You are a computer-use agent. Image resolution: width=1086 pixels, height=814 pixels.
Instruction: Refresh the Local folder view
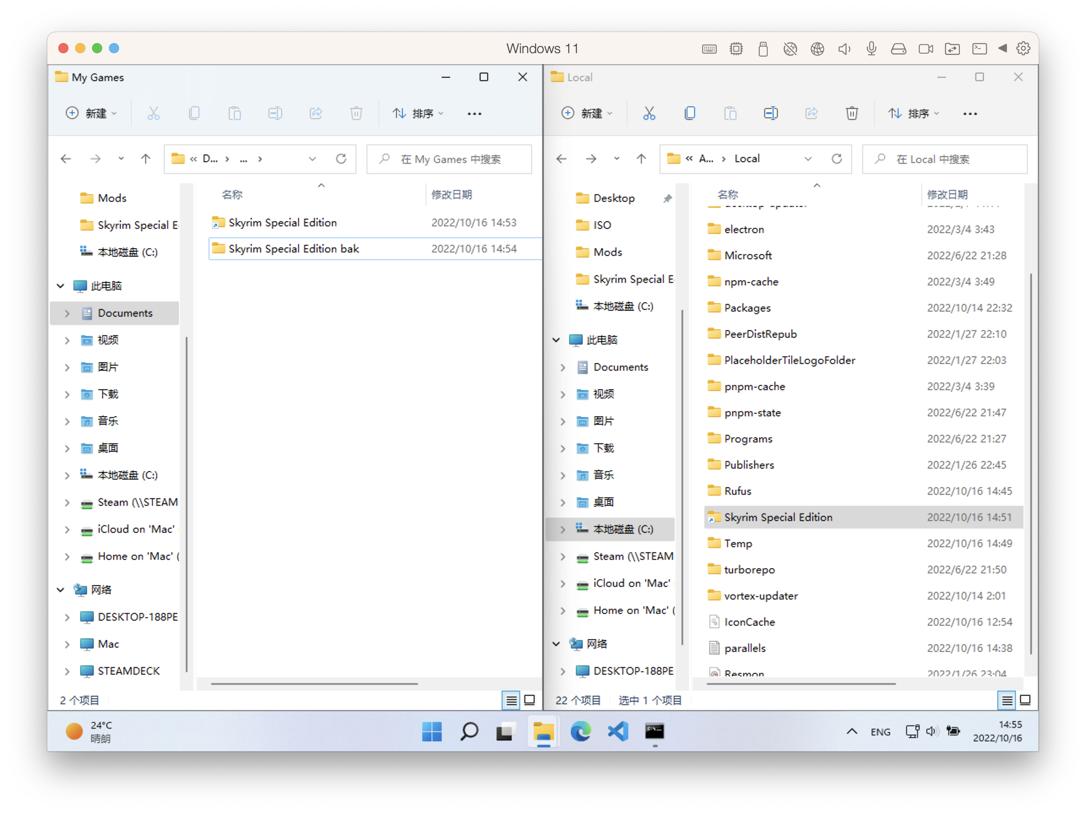point(836,159)
